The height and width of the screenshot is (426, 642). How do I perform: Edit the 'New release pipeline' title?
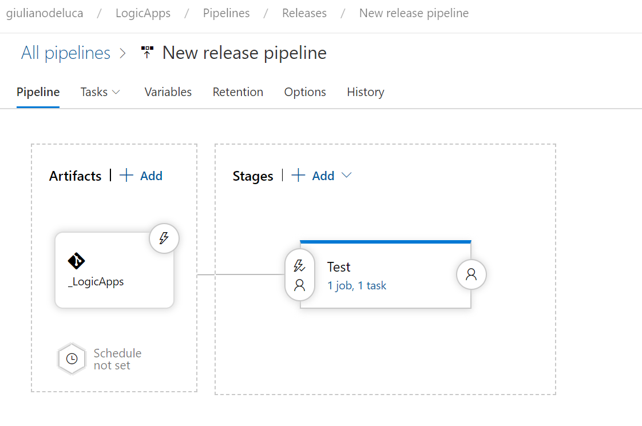[x=244, y=53]
